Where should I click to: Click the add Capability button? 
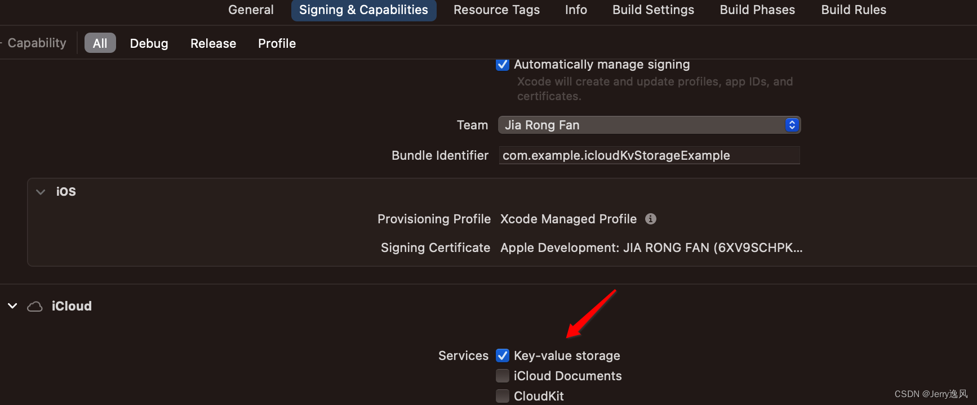[34, 43]
